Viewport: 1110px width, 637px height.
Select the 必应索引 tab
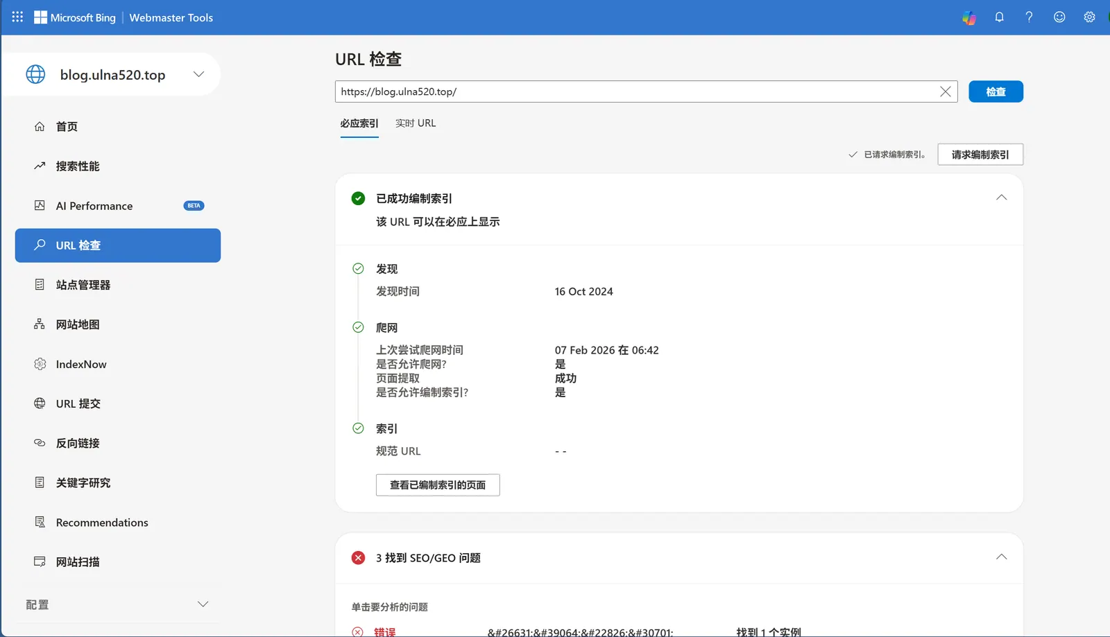359,123
